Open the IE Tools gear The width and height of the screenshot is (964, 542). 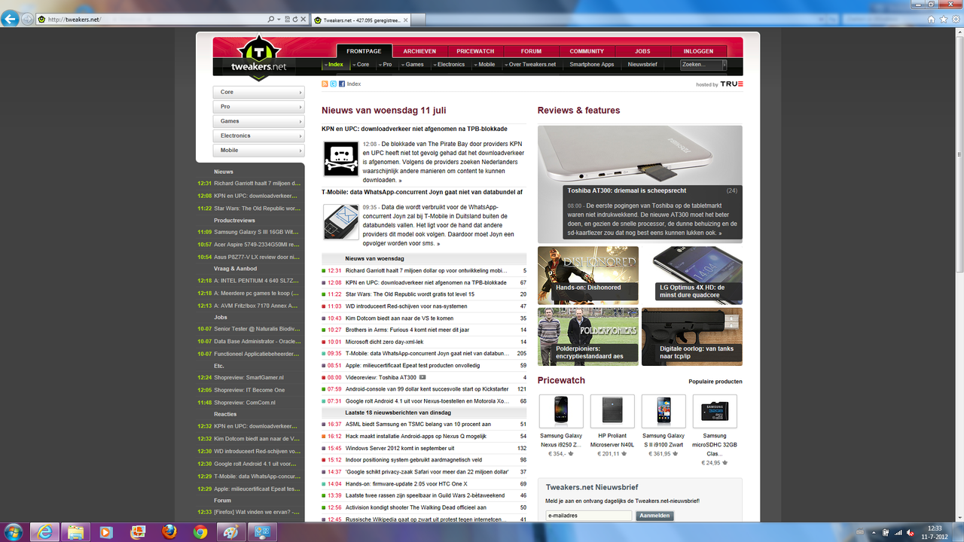pos(956,20)
